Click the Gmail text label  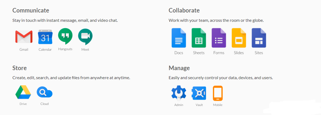(x=24, y=50)
